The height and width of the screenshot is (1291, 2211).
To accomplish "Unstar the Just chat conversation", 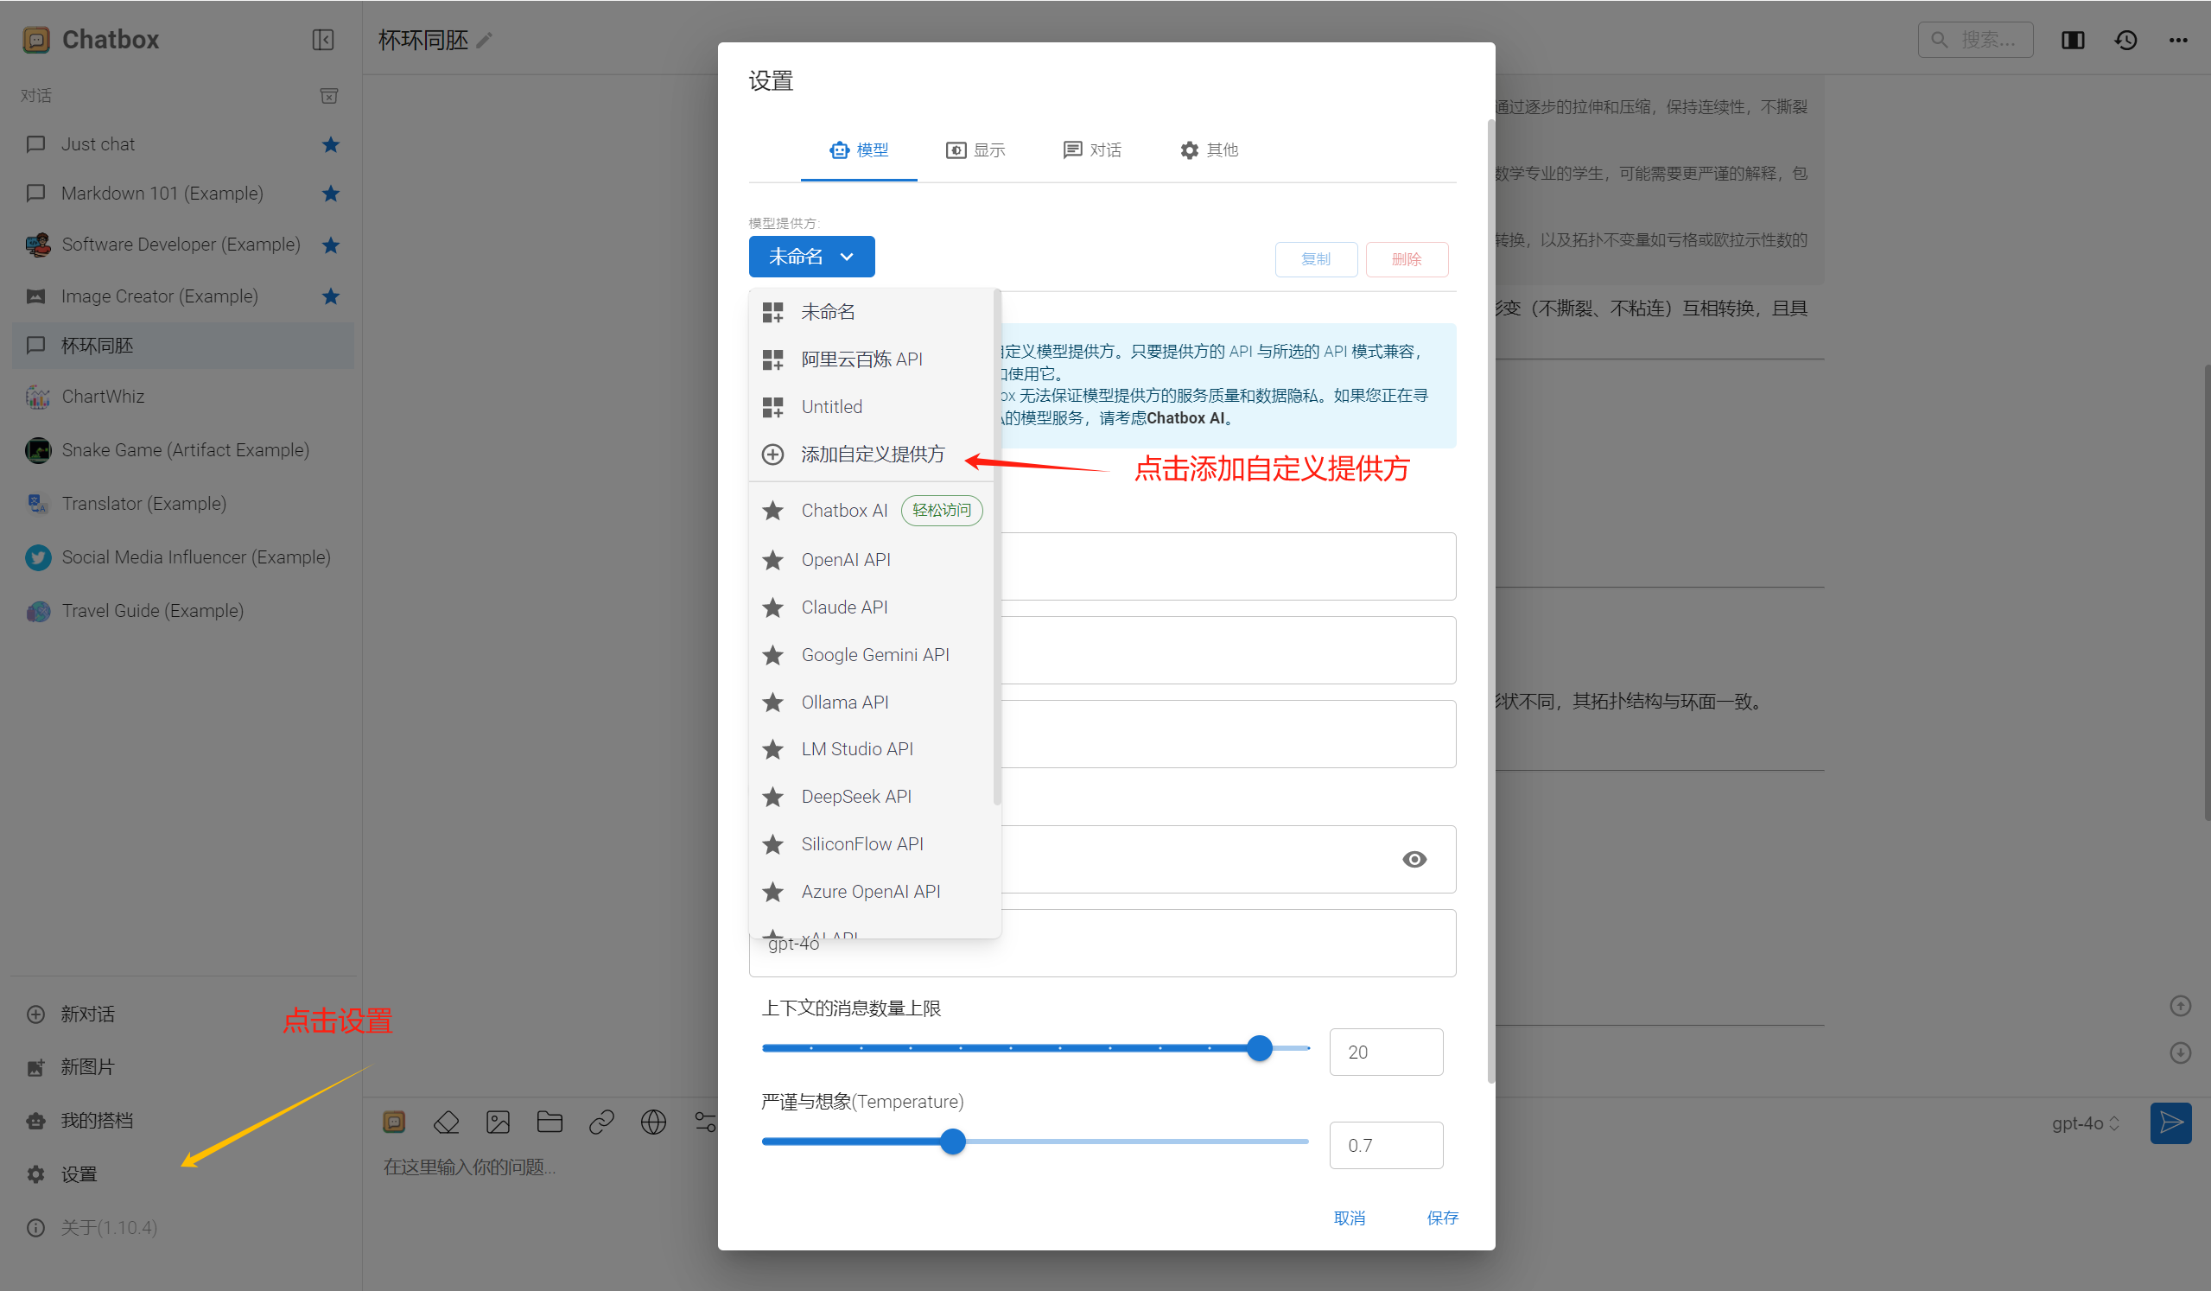I will pyautogui.click(x=331, y=144).
